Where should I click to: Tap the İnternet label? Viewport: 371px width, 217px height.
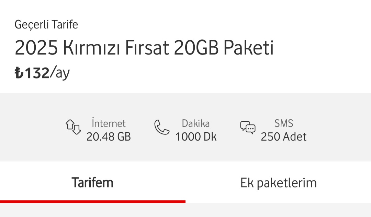[109, 123]
